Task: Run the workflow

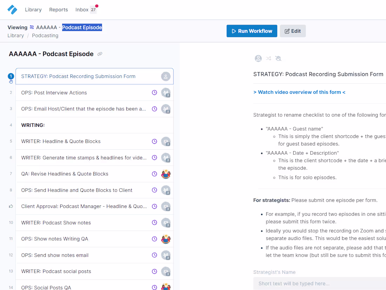Action: coord(252,31)
